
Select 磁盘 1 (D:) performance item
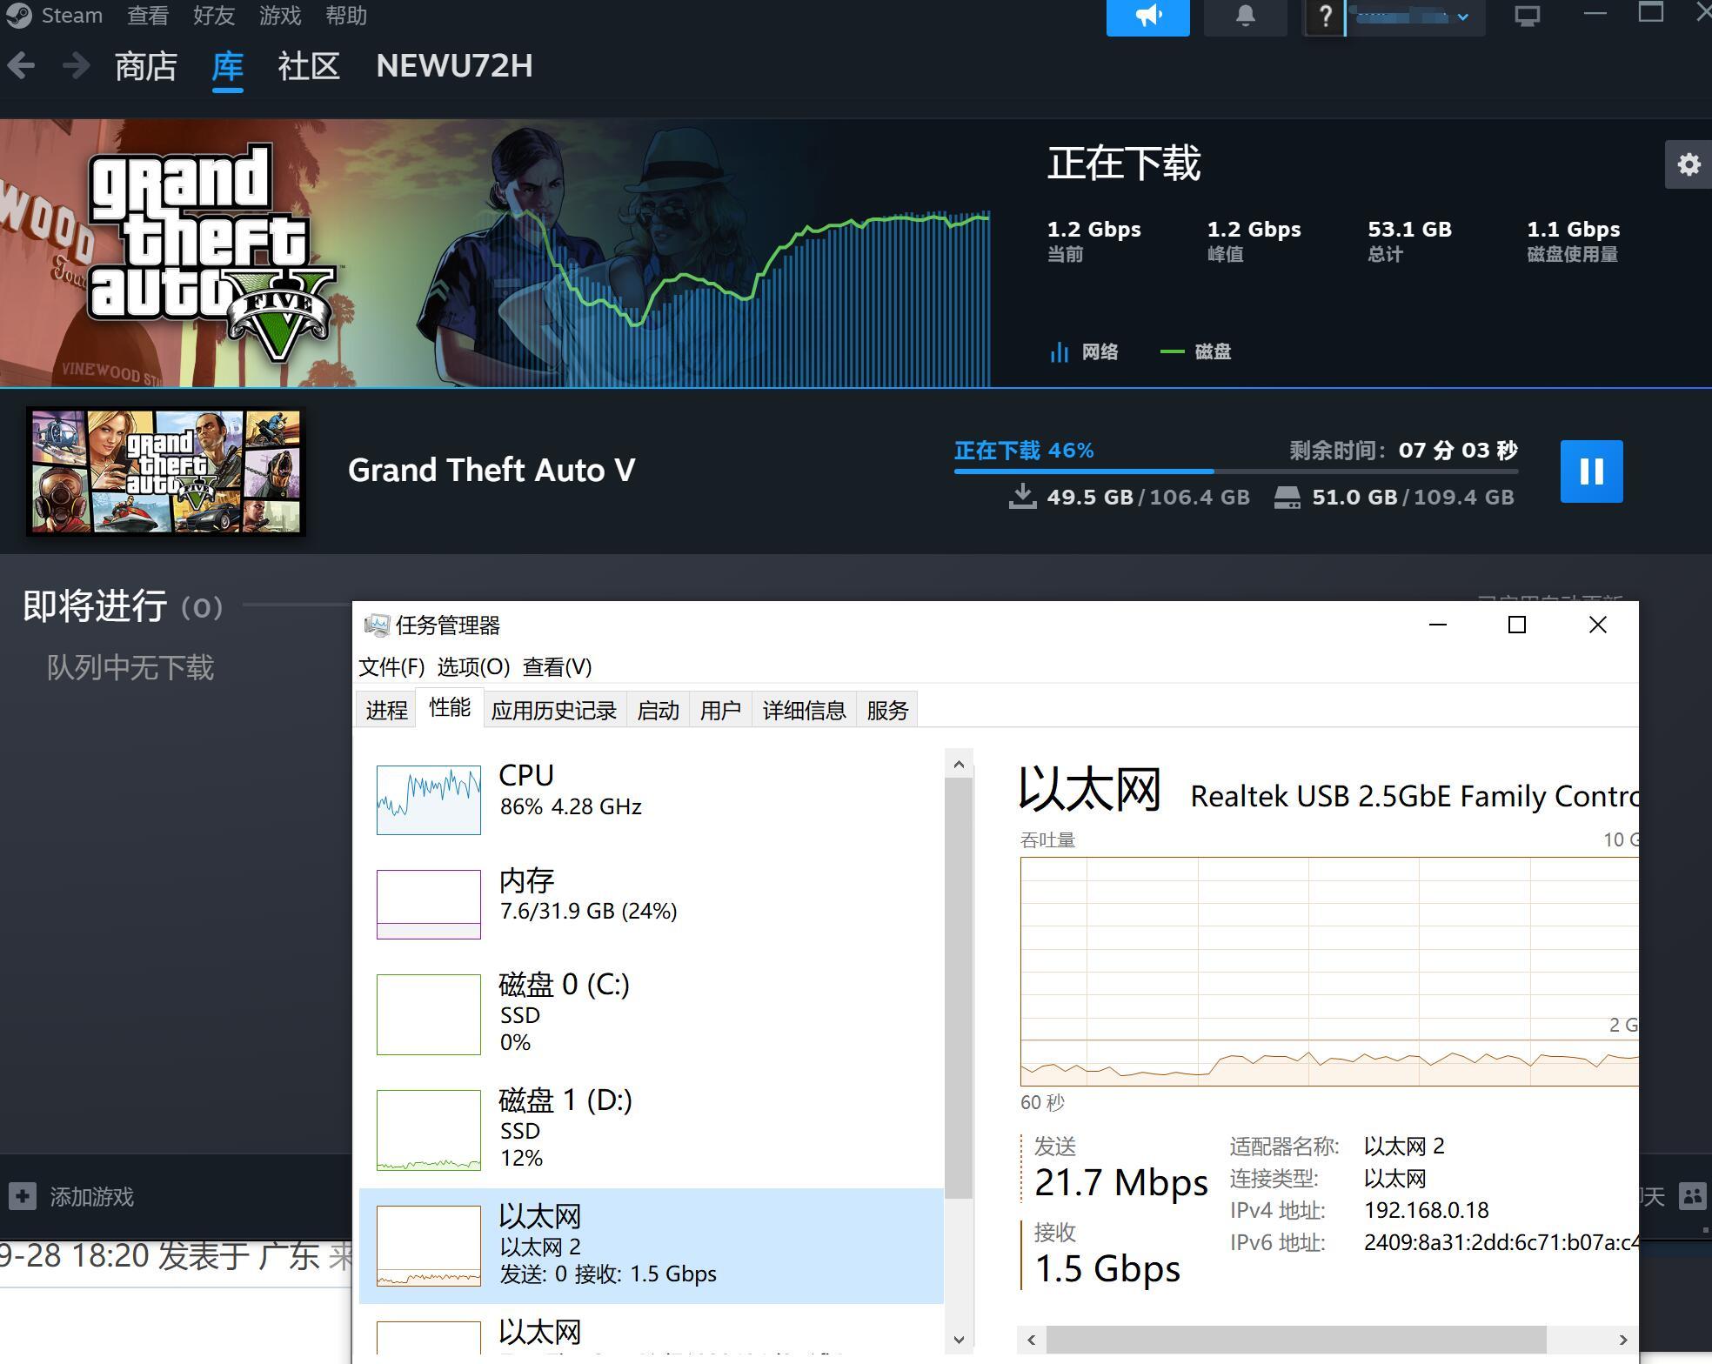pyautogui.click(x=651, y=1128)
